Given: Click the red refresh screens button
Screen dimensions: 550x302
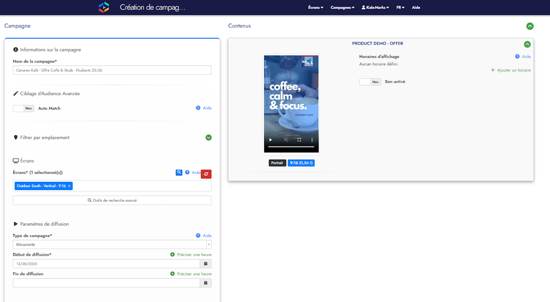Looking at the screenshot, I should point(206,174).
